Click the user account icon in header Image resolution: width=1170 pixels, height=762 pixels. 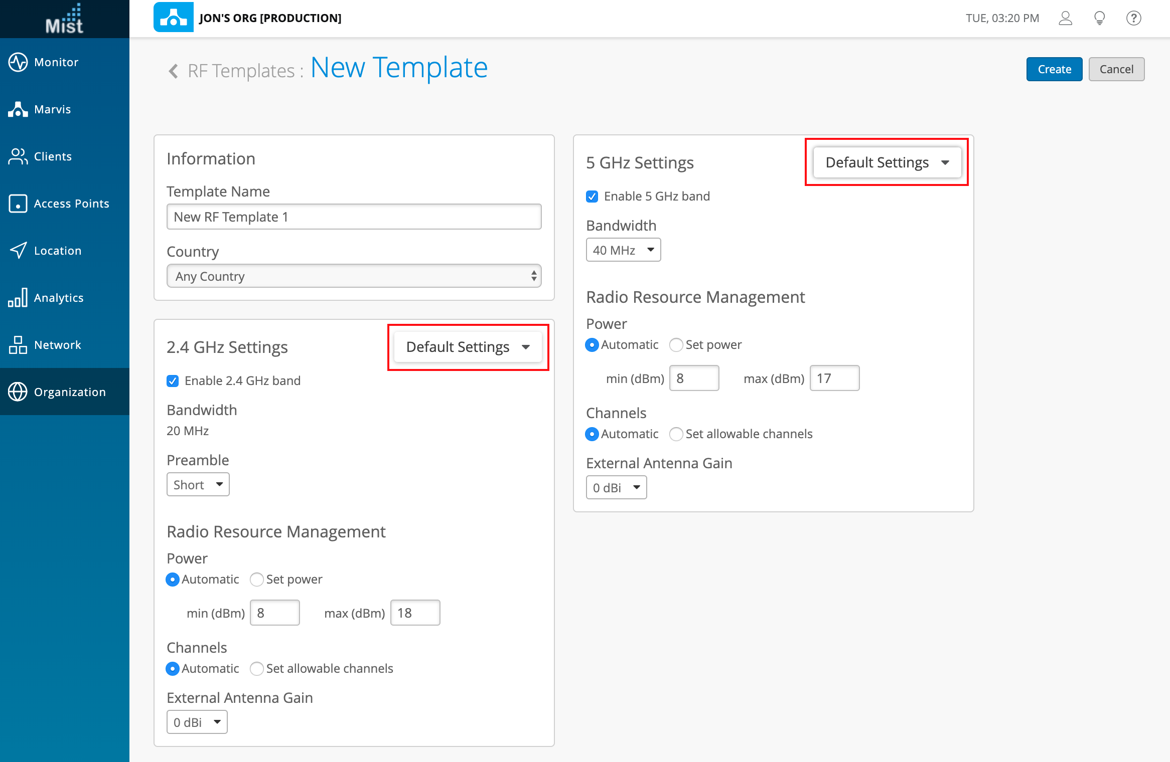(1065, 19)
